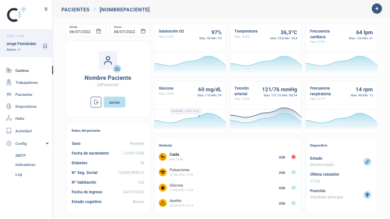Screen dimensions: 390x219
Task: Click the red status dot for Caída
Action: 293,157
